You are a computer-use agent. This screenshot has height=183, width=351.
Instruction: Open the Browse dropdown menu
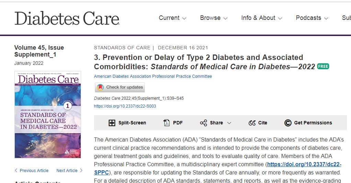point(214,18)
